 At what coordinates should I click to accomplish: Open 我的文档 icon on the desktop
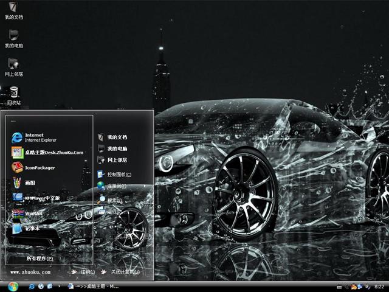[13, 11]
